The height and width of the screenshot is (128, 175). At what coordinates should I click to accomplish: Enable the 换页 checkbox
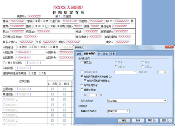click(82, 62)
